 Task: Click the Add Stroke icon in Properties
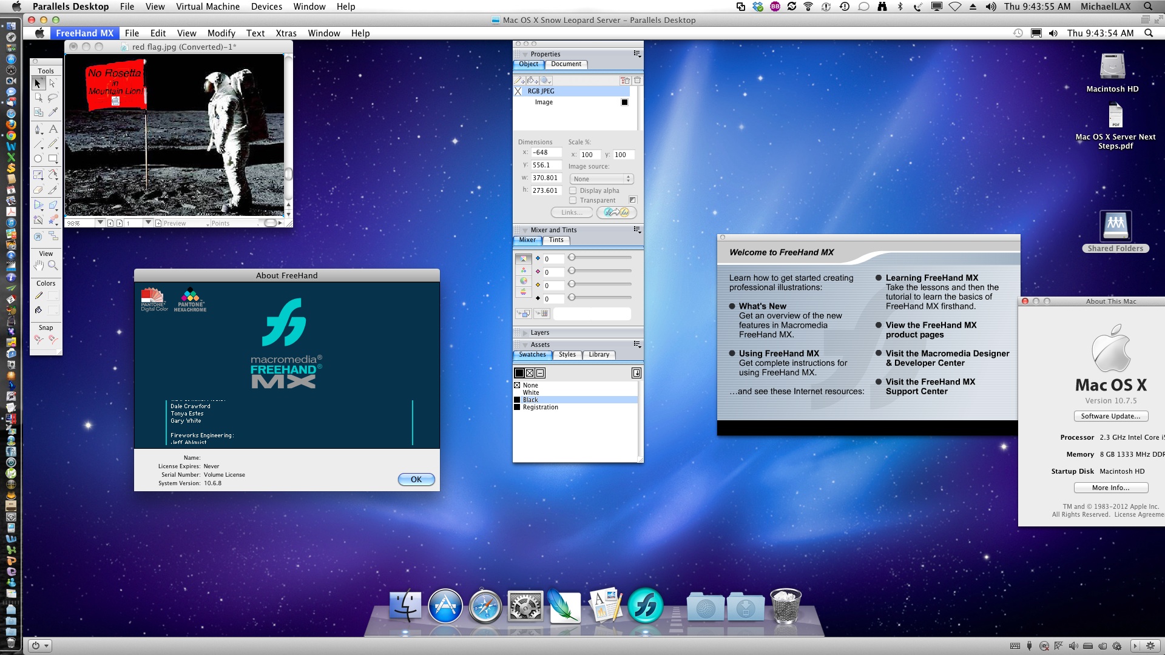click(519, 80)
